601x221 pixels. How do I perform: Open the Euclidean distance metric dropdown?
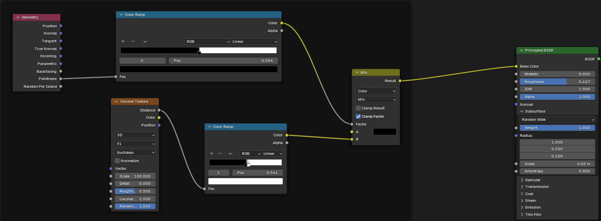tap(135, 152)
